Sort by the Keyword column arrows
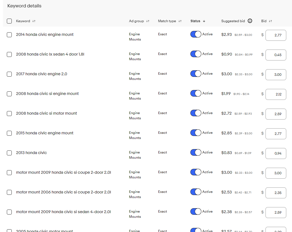292x232 pixels. [34, 21]
